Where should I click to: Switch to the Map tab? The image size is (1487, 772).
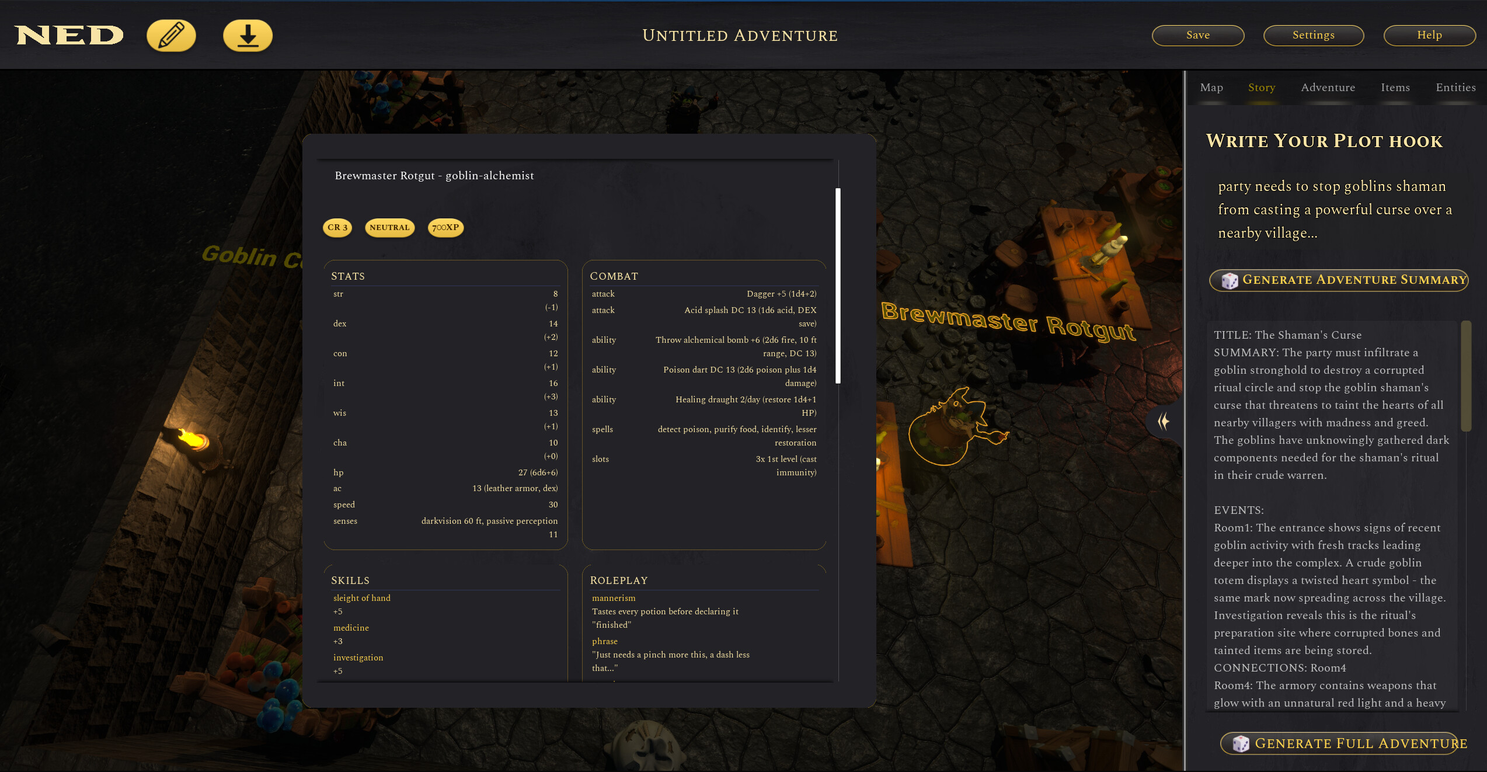click(x=1211, y=87)
